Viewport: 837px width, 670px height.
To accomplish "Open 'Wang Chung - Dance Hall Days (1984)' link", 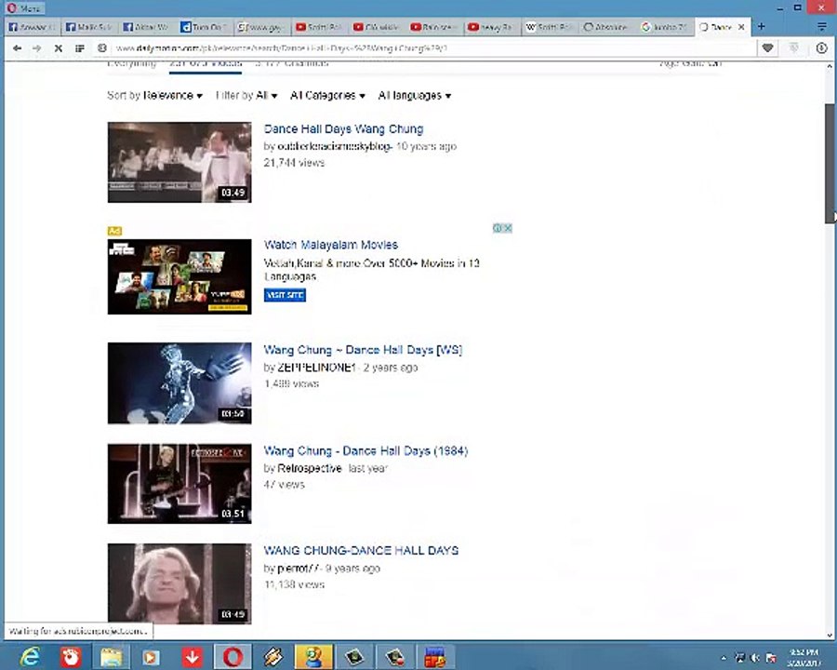I will click(x=365, y=451).
